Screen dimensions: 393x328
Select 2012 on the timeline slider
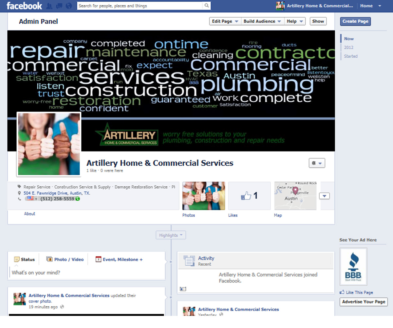click(349, 47)
